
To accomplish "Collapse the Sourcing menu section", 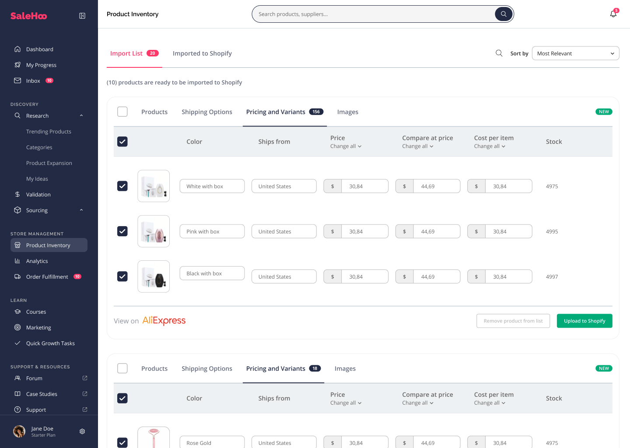I will (x=81, y=210).
